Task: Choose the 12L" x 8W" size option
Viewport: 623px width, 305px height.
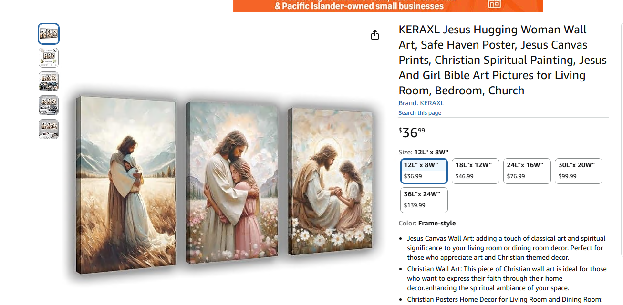Action: 424,171
